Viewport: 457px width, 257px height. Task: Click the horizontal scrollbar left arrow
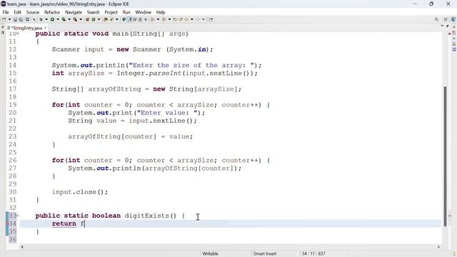[x=22, y=247]
